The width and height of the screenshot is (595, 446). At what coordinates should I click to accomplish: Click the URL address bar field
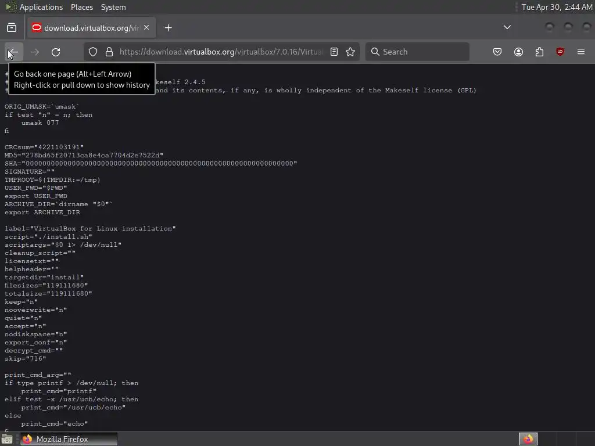click(x=221, y=52)
